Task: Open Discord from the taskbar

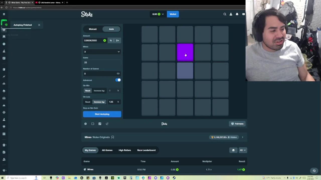Action: (x=155, y=178)
